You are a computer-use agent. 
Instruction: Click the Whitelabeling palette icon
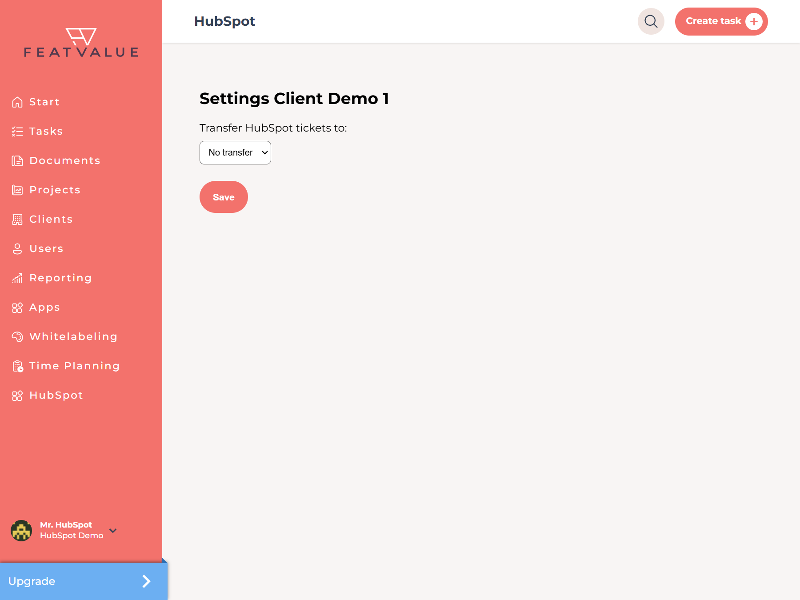17,337
